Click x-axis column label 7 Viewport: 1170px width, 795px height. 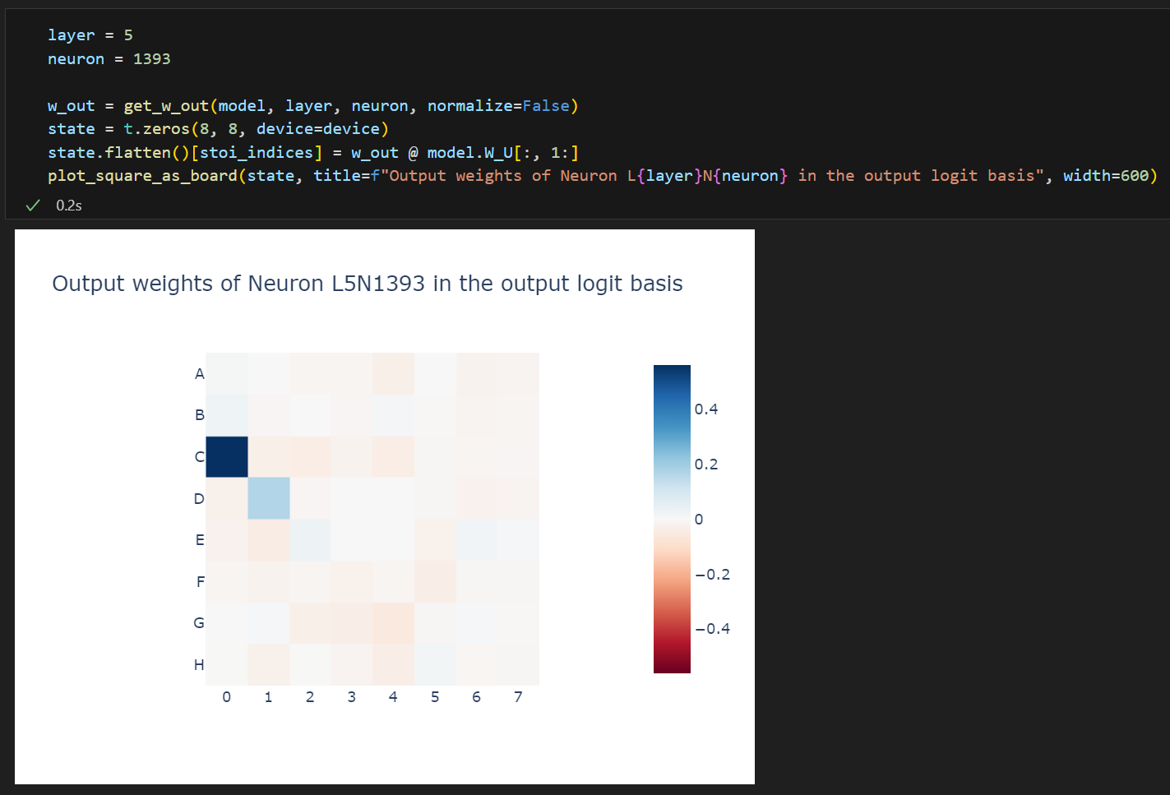518,697
